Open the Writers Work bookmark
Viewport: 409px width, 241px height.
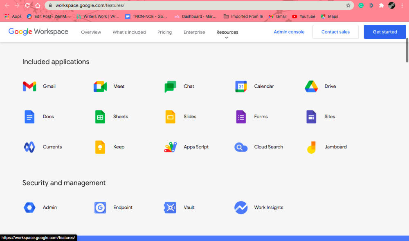click(x=98, y=16)
